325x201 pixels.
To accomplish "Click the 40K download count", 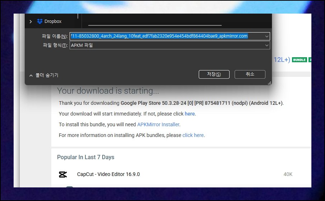I will click(288, 174).
